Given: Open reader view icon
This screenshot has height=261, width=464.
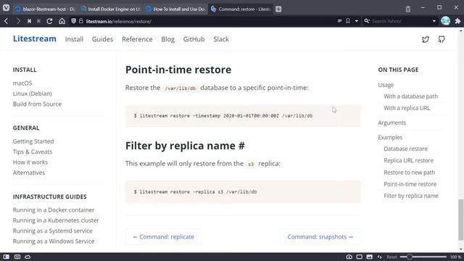Looking at the screenshot, I should tap(339, 21).
